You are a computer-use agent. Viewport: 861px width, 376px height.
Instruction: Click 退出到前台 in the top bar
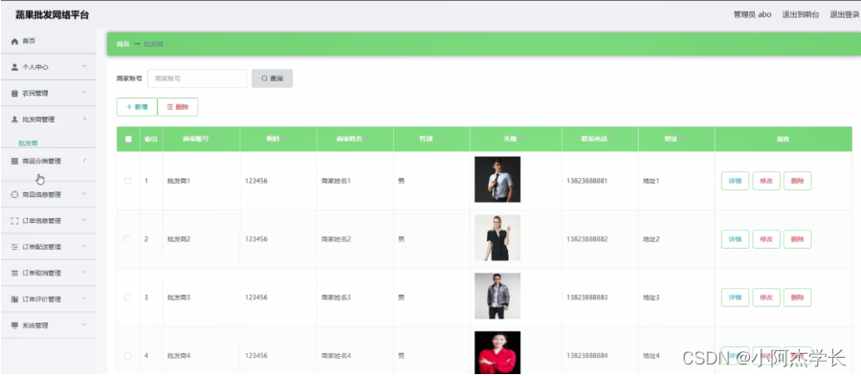click(801, 14)
